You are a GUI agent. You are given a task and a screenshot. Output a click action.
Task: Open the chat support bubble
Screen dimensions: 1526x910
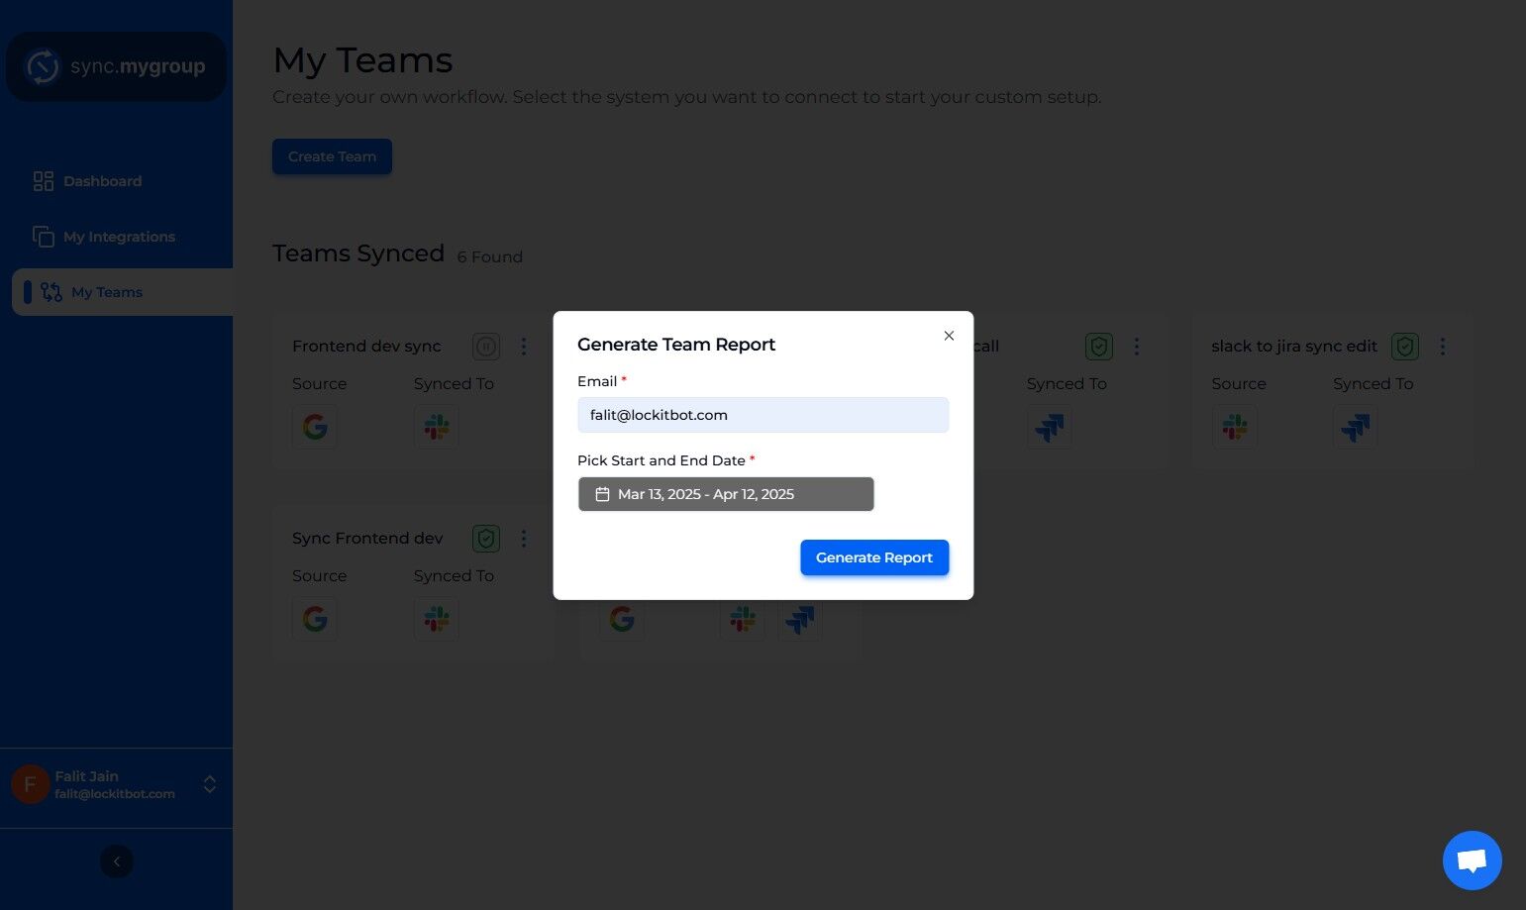click(1473, 860)
